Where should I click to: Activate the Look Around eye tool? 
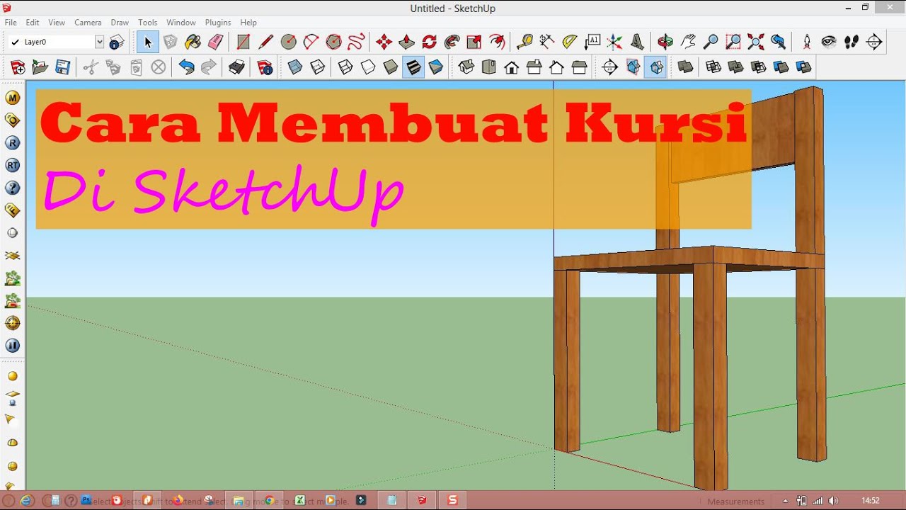tap(829, 42)
